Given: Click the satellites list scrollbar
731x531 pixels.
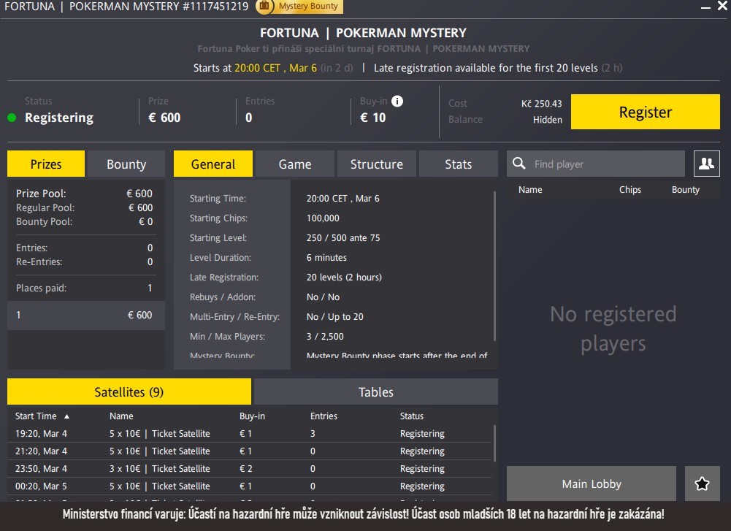Looking at the screenshot, I should 494,443.
